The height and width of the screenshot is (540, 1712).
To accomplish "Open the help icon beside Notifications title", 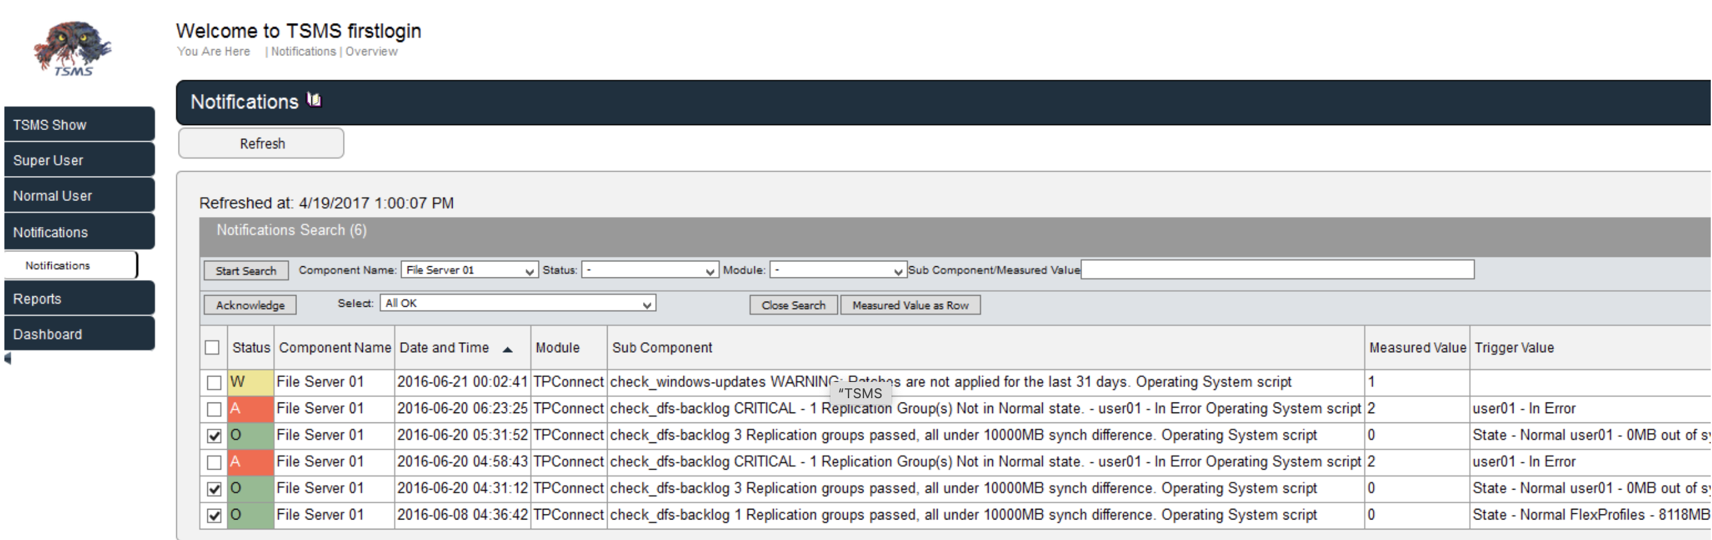I will pyautogui.click(x=314, y=100).
